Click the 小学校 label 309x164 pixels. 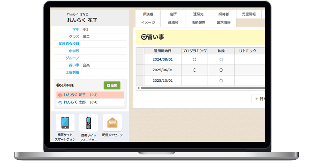pyautogui.click(x=74, y=51)
